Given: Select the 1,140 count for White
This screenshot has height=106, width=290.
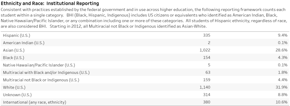Looking at the screenshot, I should point(205,87).
